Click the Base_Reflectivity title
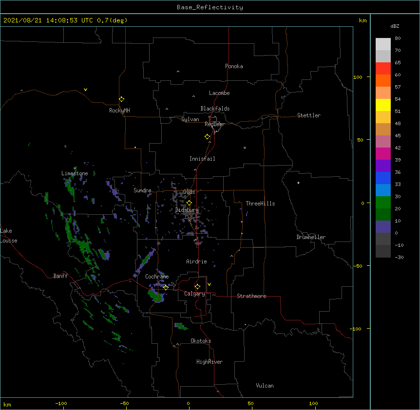 pyautogui.click(x=210, y=7)
